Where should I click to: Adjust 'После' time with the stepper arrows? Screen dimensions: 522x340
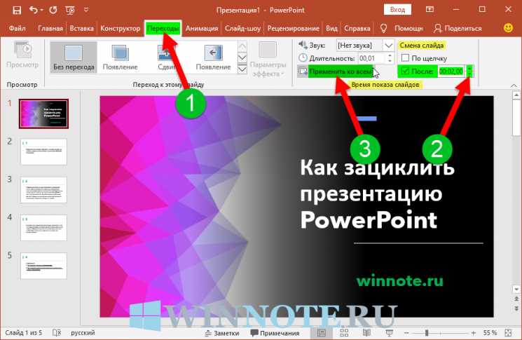[469, 71]
